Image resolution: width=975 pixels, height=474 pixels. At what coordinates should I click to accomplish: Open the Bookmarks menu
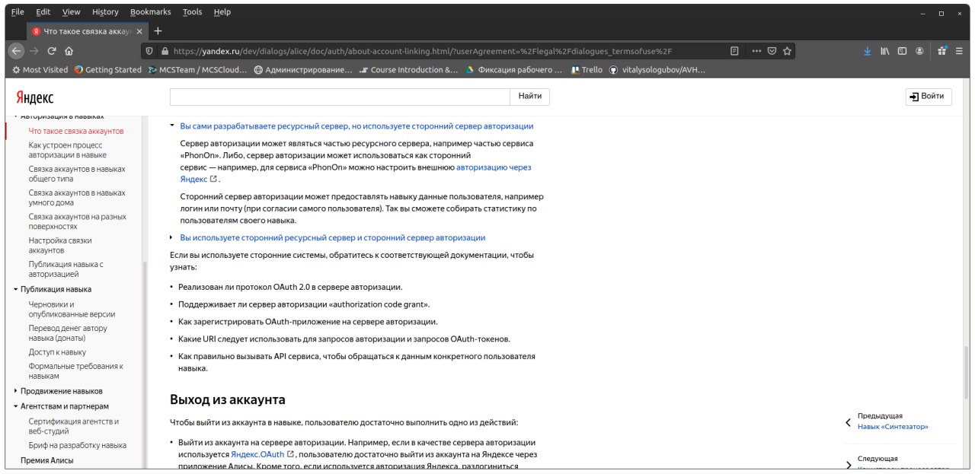(x=152, y=12)
